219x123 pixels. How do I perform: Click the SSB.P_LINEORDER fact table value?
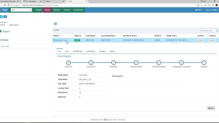point(87,84)
